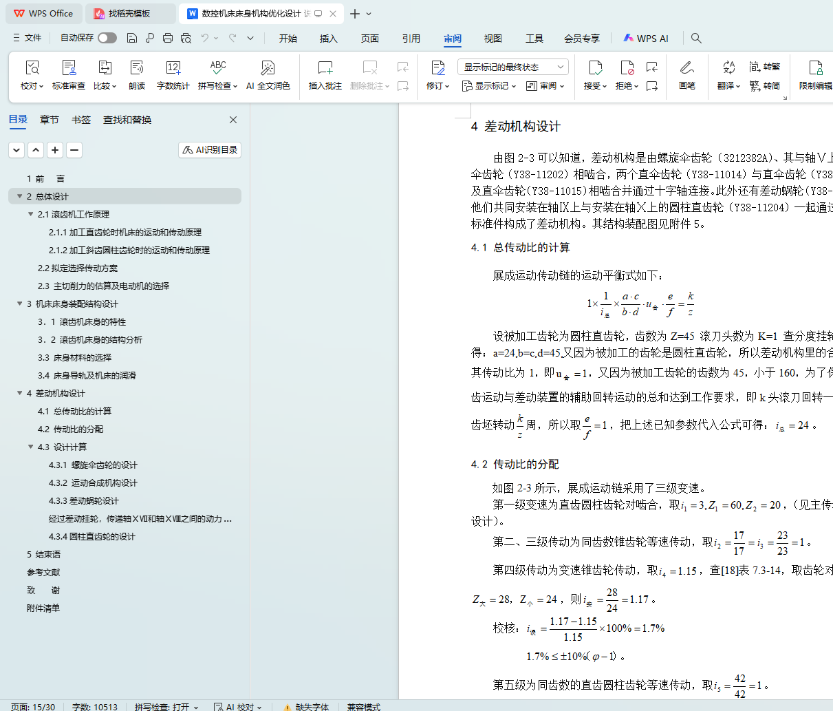Switch to the 书签 panel tab

[x=81, y=120]
